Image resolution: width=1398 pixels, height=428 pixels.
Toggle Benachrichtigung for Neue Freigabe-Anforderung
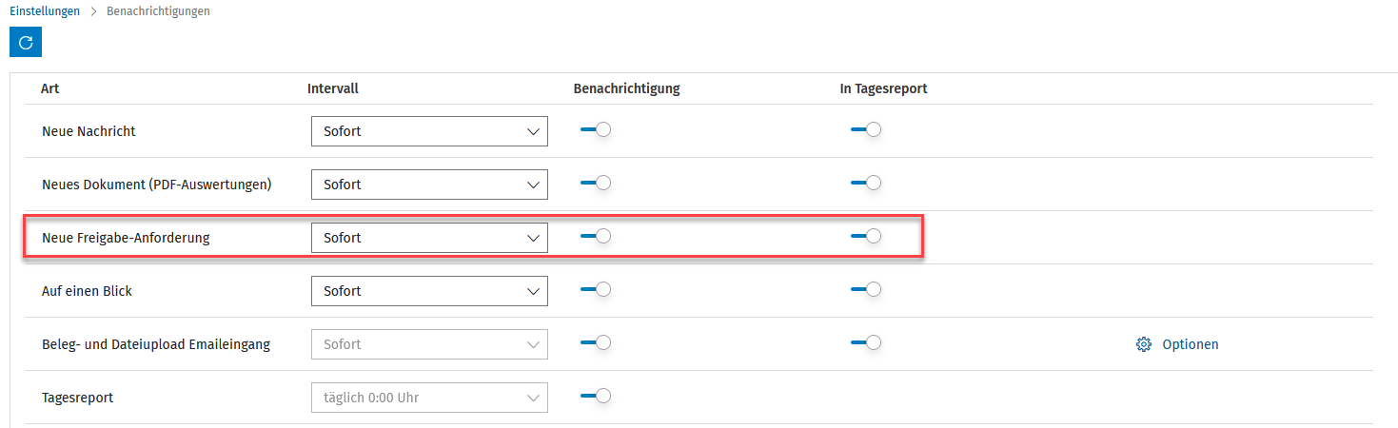point(596,237)
